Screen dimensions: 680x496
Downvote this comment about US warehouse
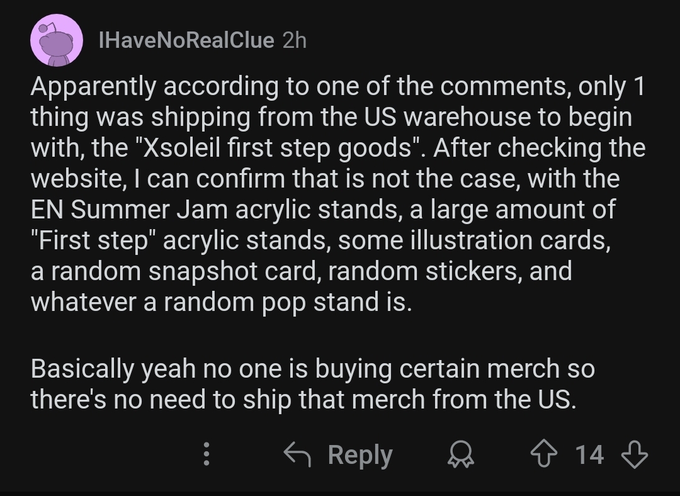635,454
